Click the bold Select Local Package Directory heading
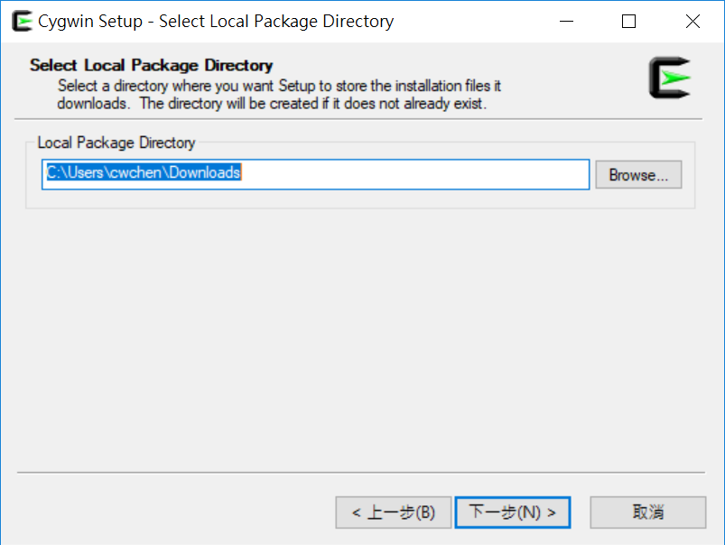This screenshot has height=545, width=725. pos(151,65)
